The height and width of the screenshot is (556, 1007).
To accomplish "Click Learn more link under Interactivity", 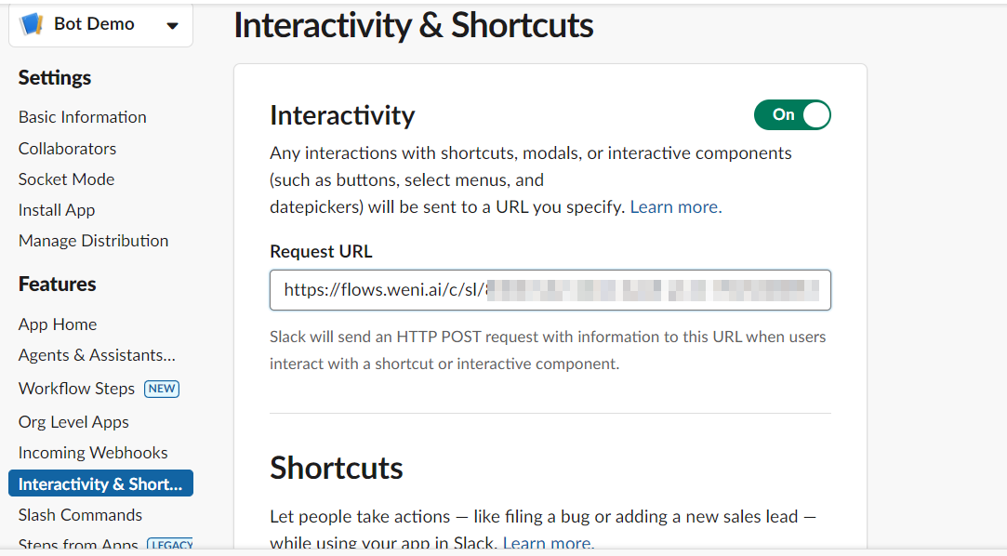I will [x=675, y=206].
